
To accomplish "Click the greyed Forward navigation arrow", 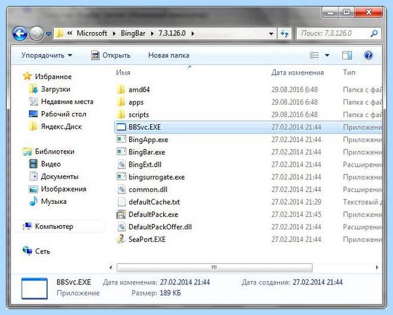I will 37,33.
